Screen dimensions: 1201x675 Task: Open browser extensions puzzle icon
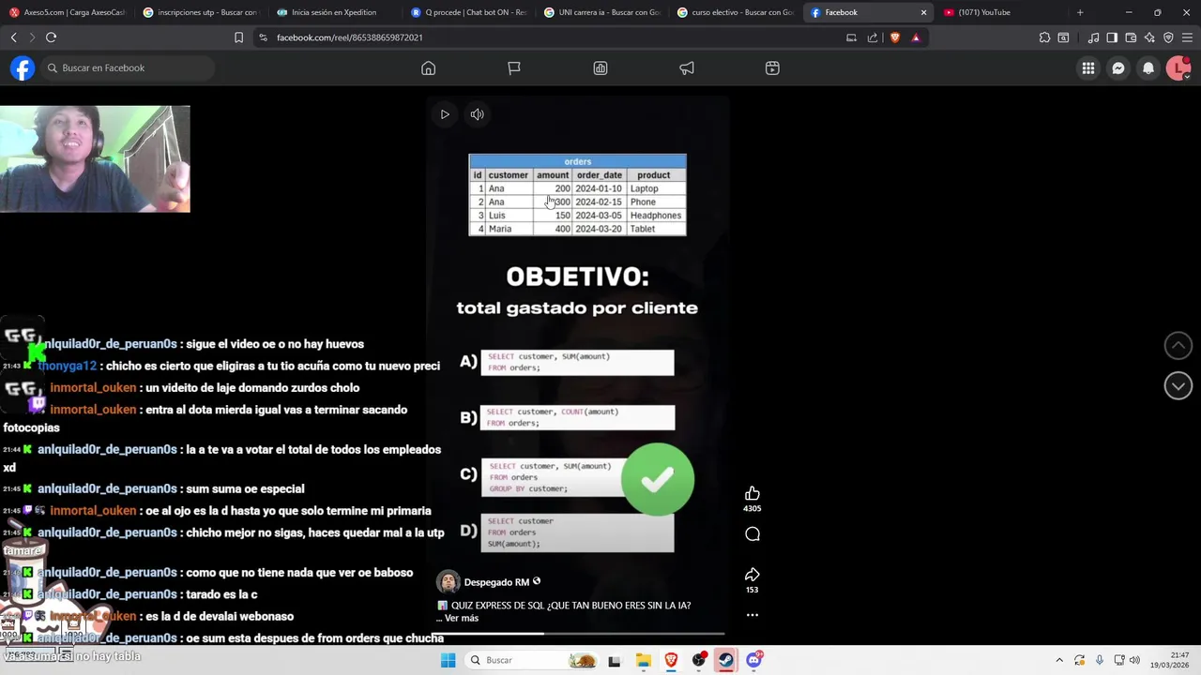pos(1044,37)
